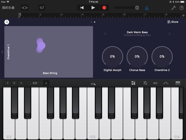This screenshot has width=186, height=140.
Task: Tap the purple blob in XY pad
Action: [40, 45]
